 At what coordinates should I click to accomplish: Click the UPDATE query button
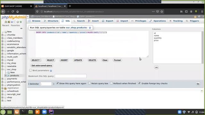coord(78,60)
